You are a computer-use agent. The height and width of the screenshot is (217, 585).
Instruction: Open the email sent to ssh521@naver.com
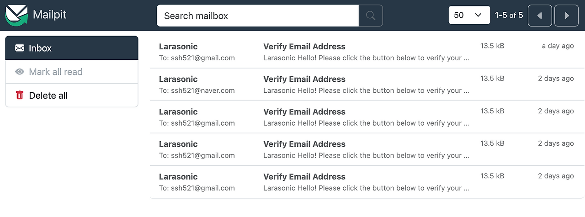coord(367,85)
